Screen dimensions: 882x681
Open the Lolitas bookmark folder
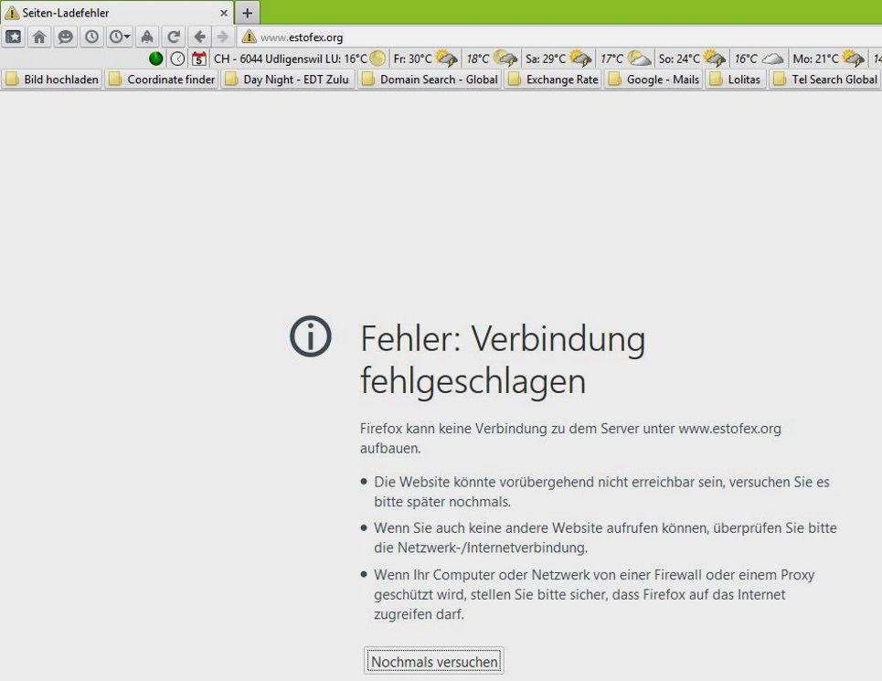click(x=736, y=80)
